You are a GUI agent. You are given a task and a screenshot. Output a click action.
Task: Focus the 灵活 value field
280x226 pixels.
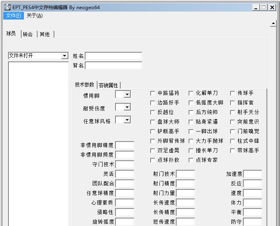pyautogui.click(x=125, y=174)
